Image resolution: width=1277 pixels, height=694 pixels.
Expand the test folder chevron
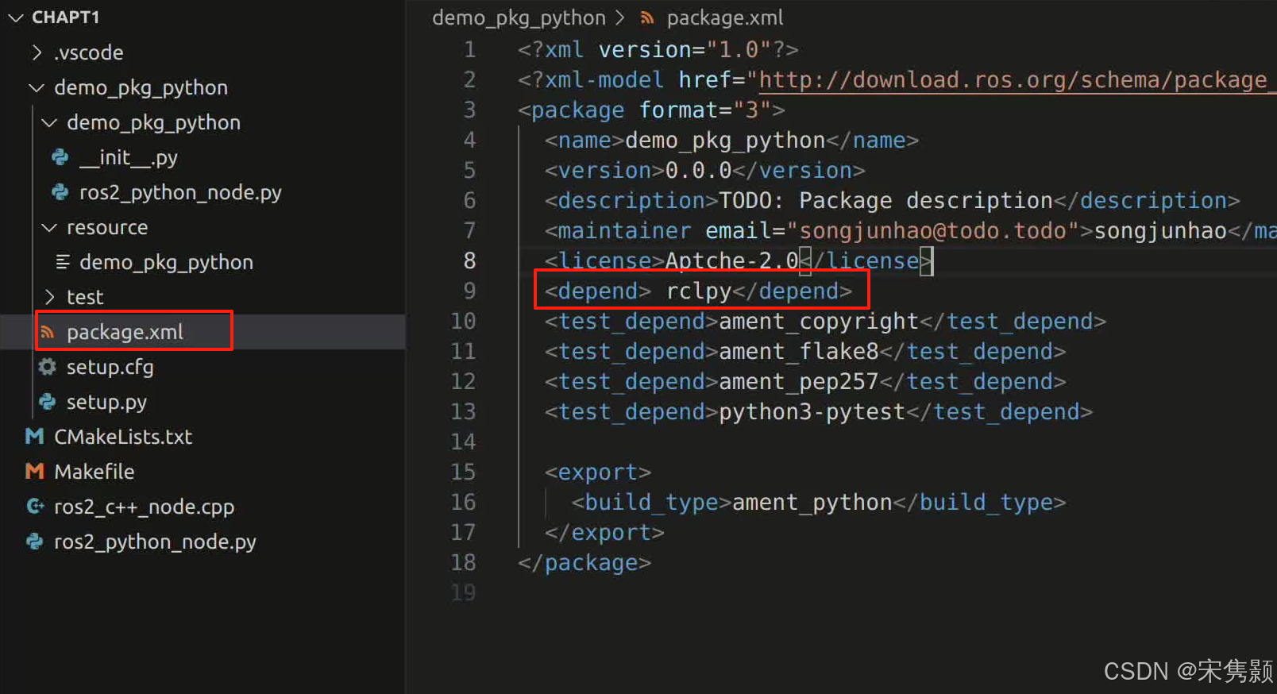point(49,297)
